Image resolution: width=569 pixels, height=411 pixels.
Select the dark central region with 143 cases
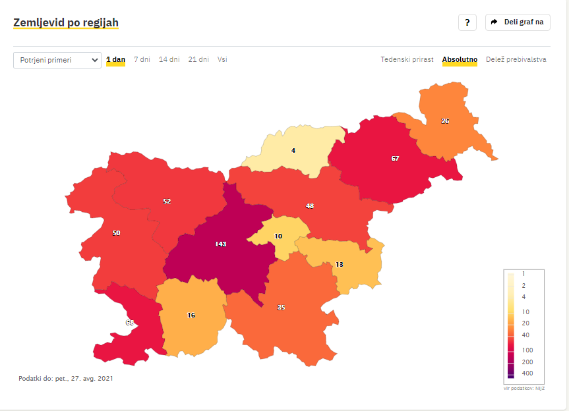221,244
